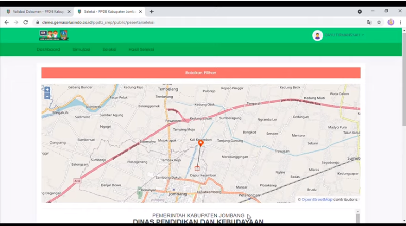This screenshot has height=226, width=406.
Task: Click the map zoom in plus button
Action: [x=47, y=90]
